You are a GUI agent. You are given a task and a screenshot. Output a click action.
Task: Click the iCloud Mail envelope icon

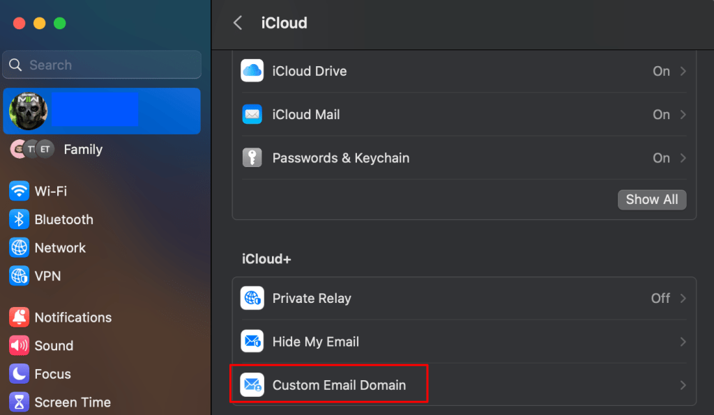pos(252,114)
